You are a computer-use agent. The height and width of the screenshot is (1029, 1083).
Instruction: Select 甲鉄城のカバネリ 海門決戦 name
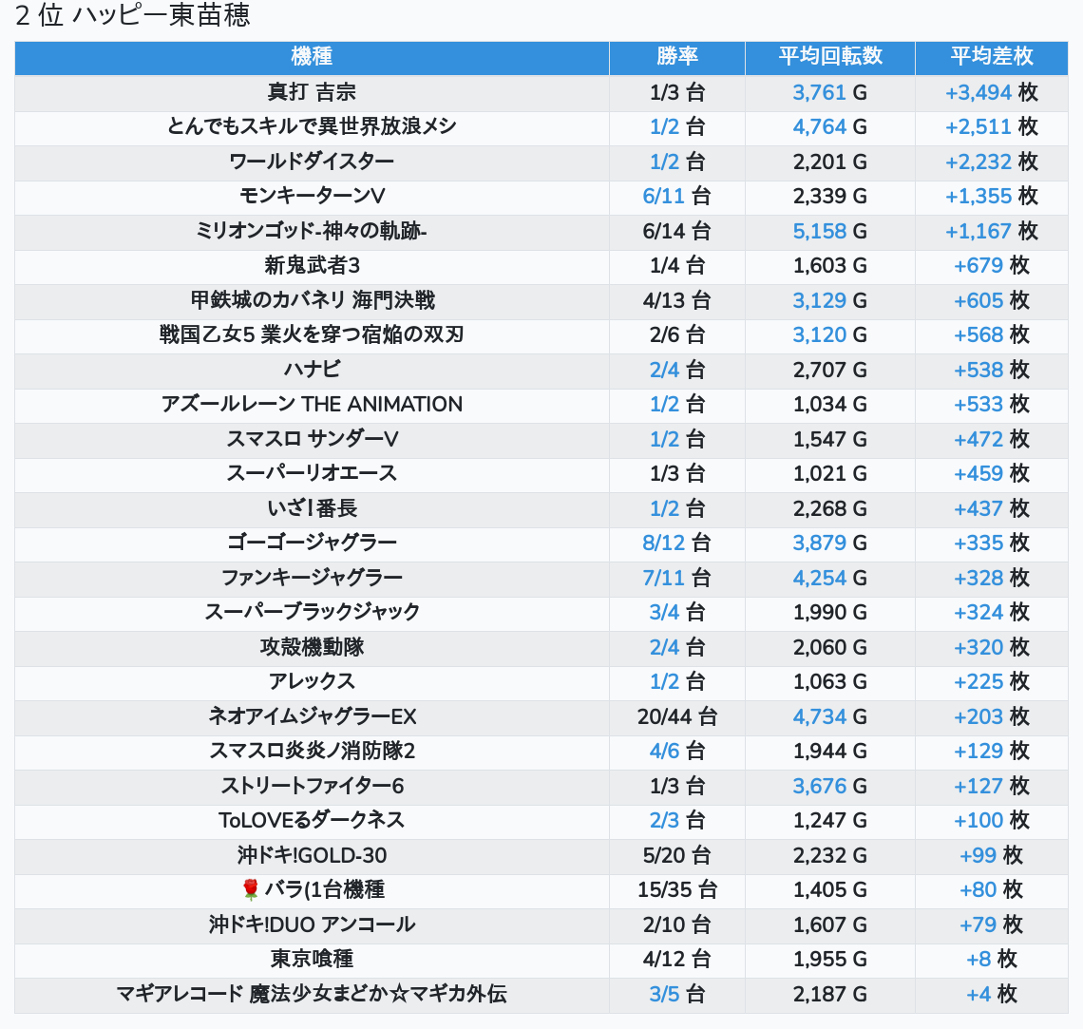(x=312, y=300)
